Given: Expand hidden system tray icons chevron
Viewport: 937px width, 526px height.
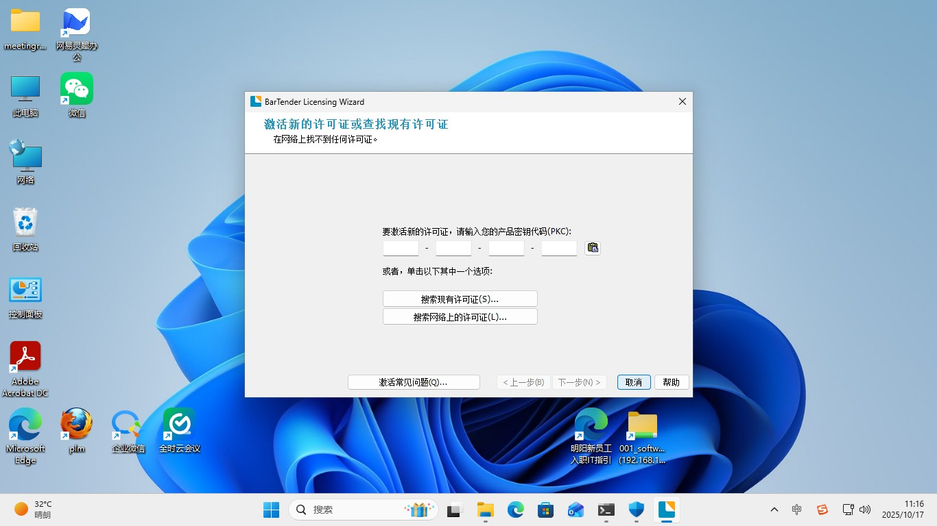Looking at the screenshot, I should click(774, 510).
